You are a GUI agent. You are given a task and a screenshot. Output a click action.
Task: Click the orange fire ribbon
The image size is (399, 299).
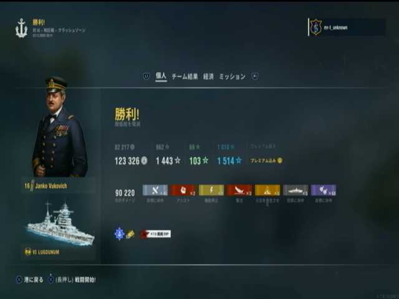(x=267, y=190)
